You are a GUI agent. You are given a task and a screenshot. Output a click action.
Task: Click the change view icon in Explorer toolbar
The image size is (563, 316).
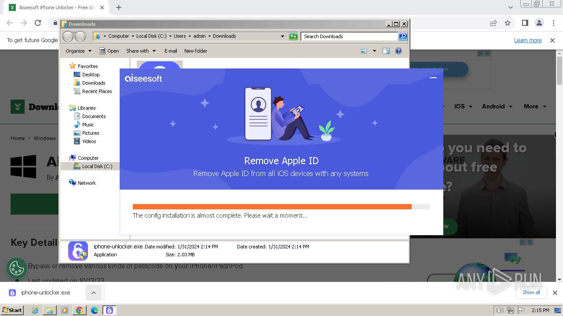364,51
